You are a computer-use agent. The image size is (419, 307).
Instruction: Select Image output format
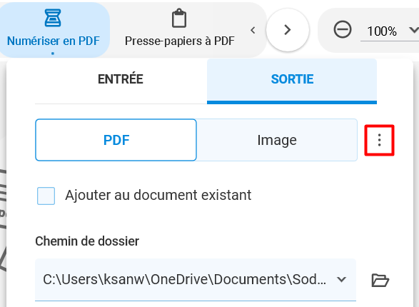(x=277, y=140)
